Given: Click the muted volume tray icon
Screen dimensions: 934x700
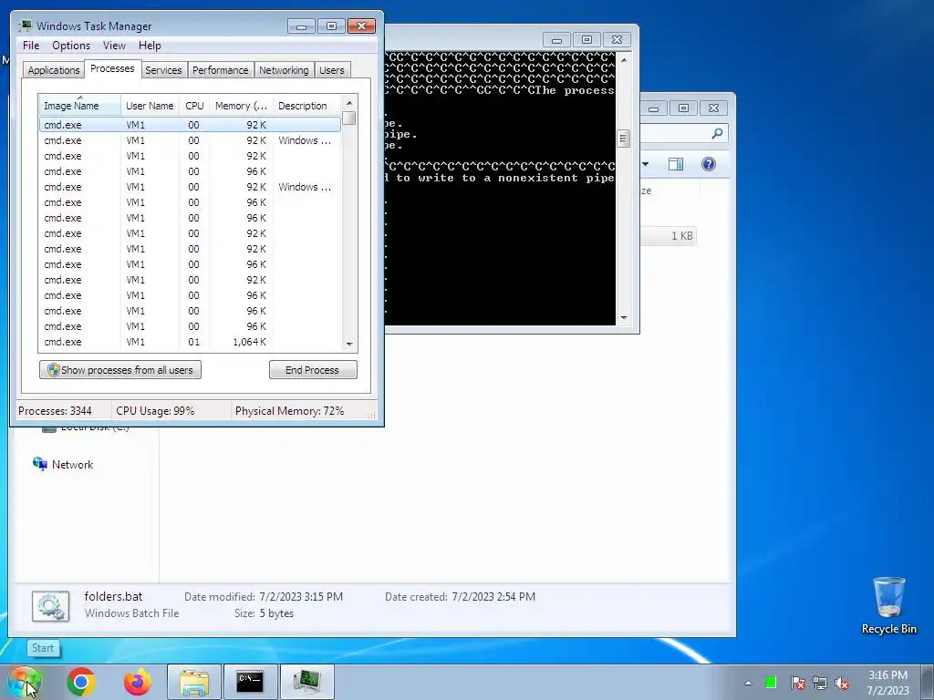Looking at the screenshot, I should click(842, 683).
